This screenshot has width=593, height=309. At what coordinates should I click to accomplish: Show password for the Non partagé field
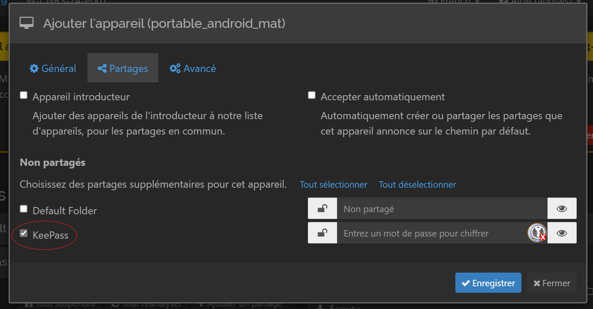pos(562,209)
